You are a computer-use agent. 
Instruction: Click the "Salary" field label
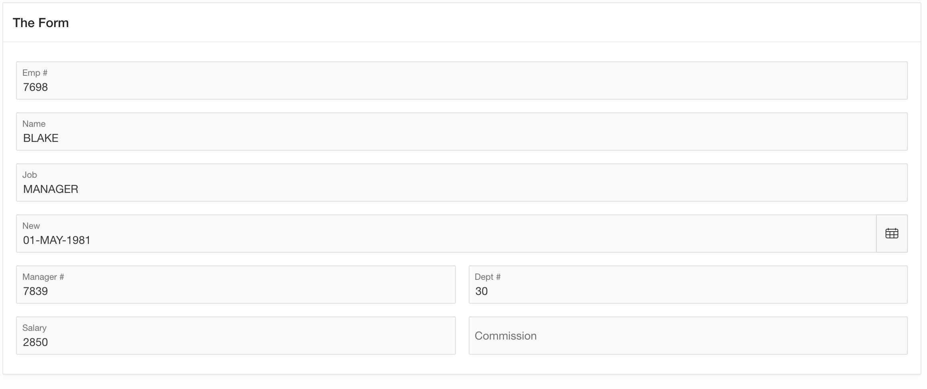(x=34, y=328)
